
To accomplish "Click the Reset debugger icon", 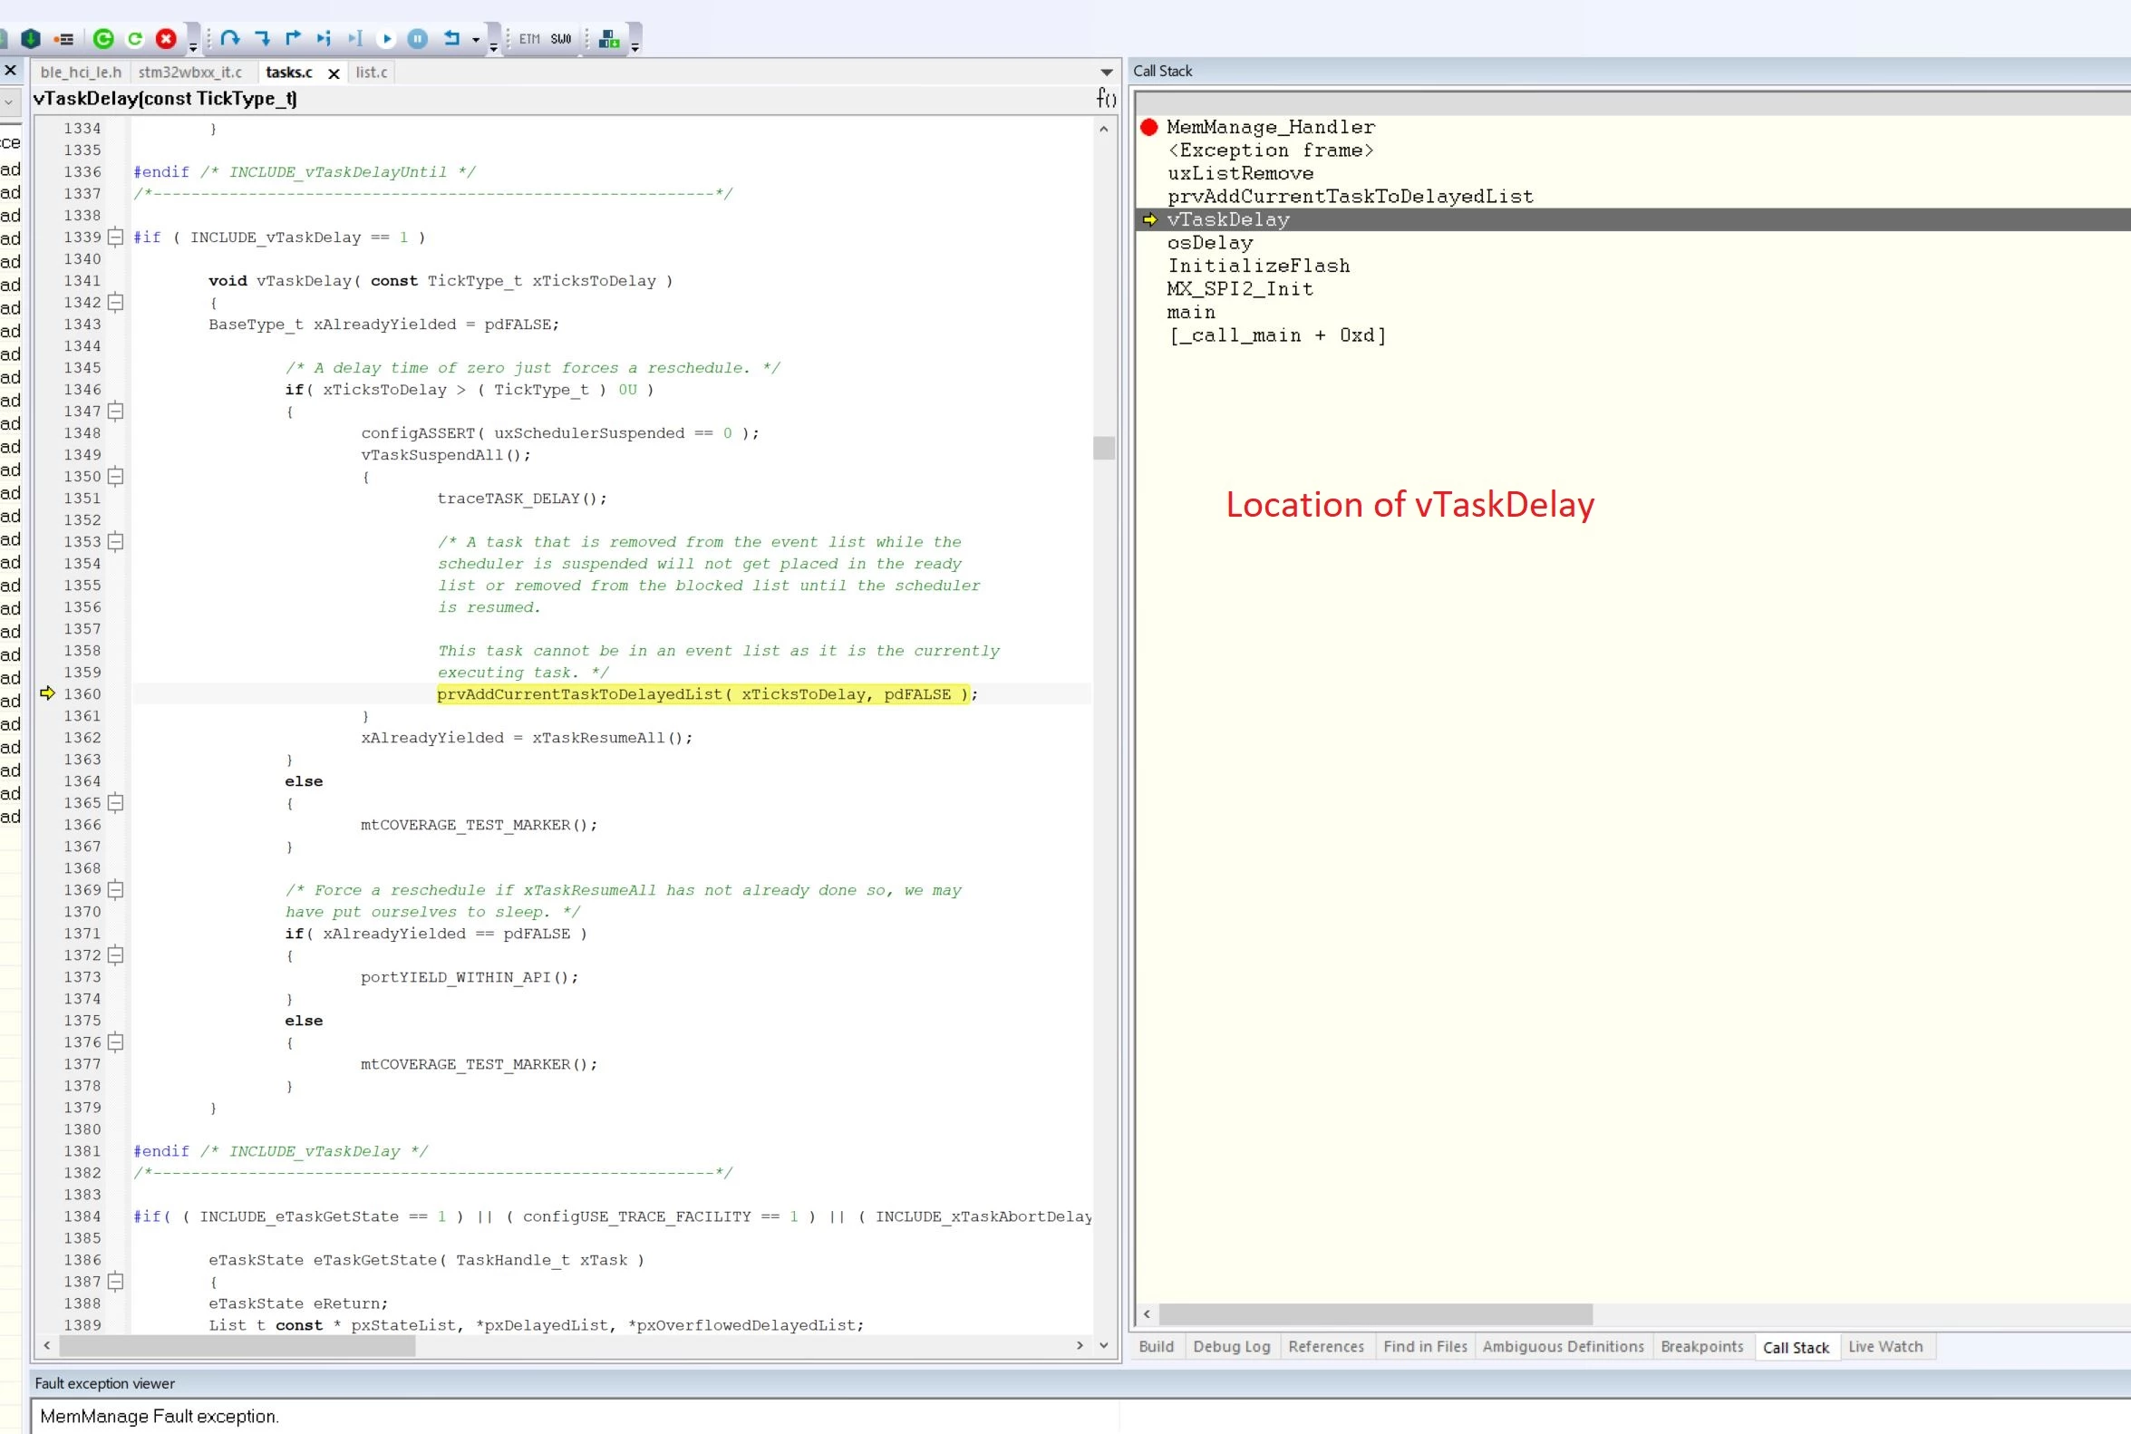I will click(x=451, y=38).
